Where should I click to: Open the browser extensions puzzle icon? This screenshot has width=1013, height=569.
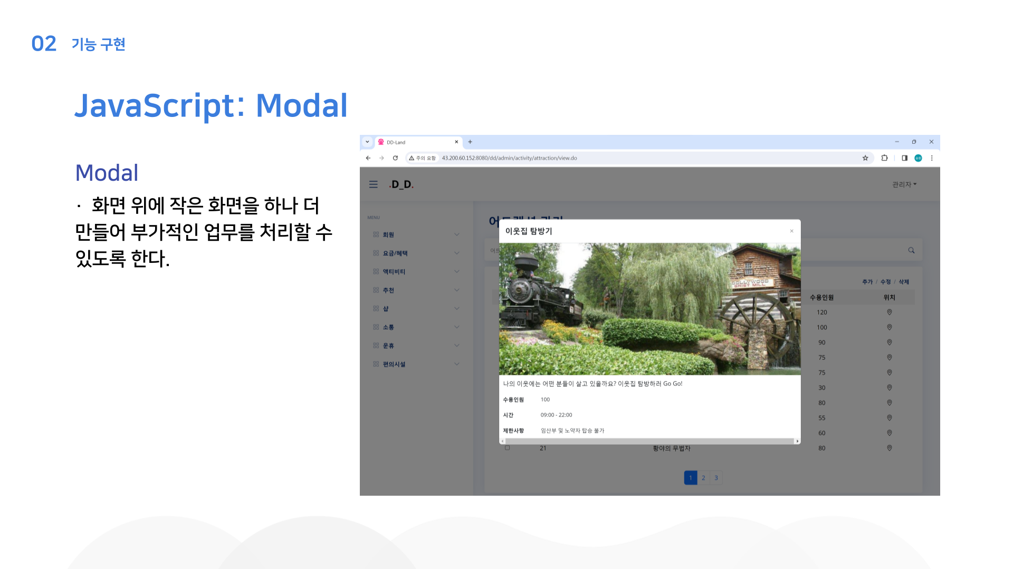click(x=885, y=158)
